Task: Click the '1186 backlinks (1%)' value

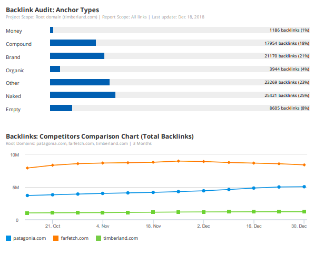Action: (x=289, y=30)
